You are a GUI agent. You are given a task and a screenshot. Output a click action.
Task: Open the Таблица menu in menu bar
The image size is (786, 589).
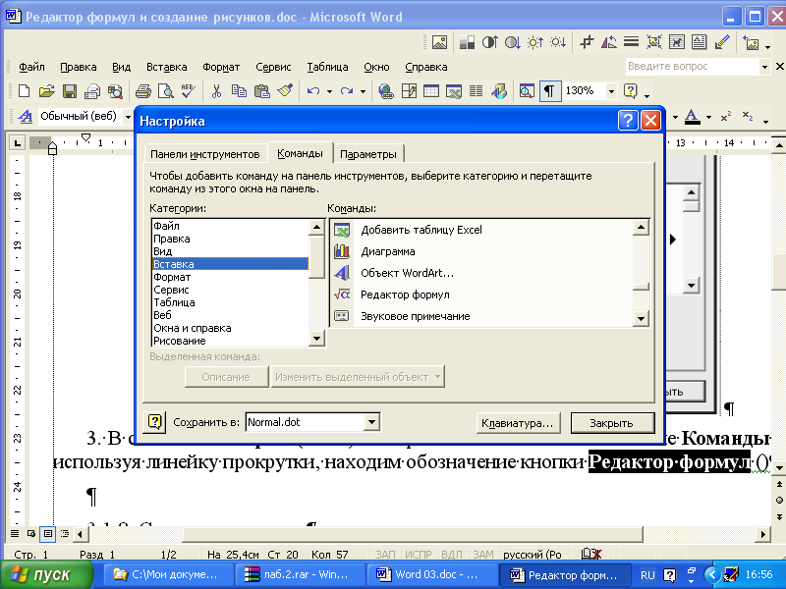click(327, 67)
